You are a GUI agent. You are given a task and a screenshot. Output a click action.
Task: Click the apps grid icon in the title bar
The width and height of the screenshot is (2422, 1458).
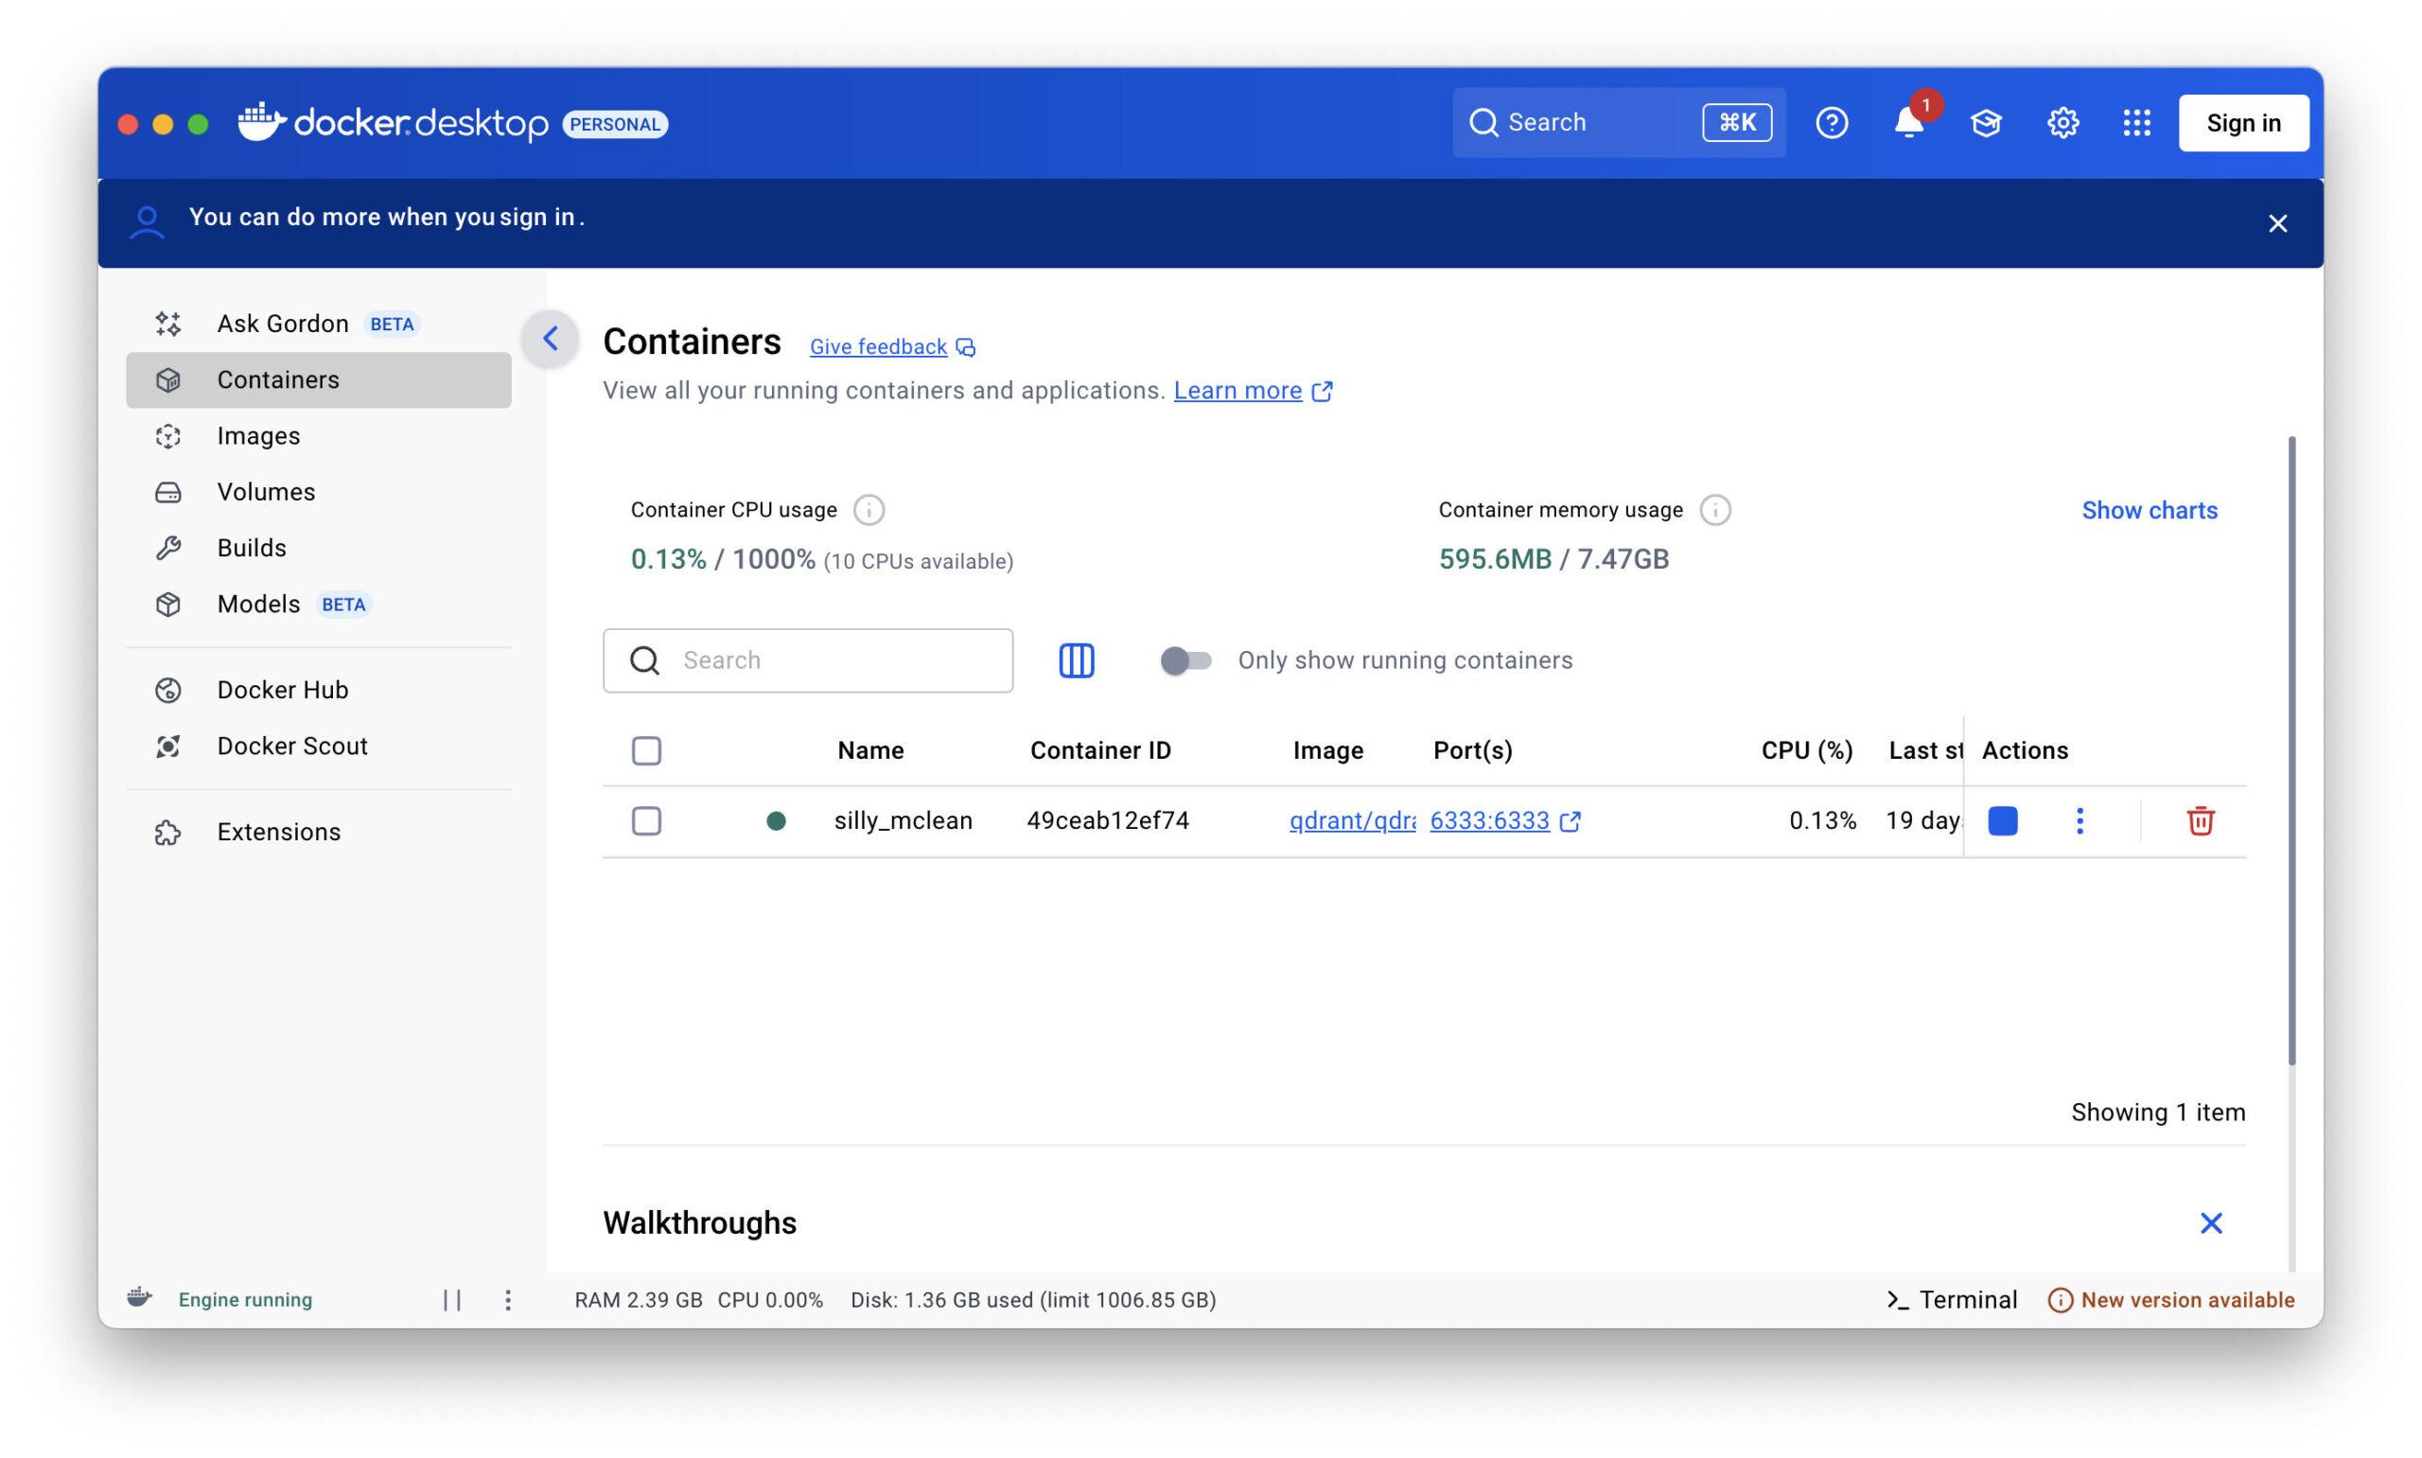(x=2136, y=122)
